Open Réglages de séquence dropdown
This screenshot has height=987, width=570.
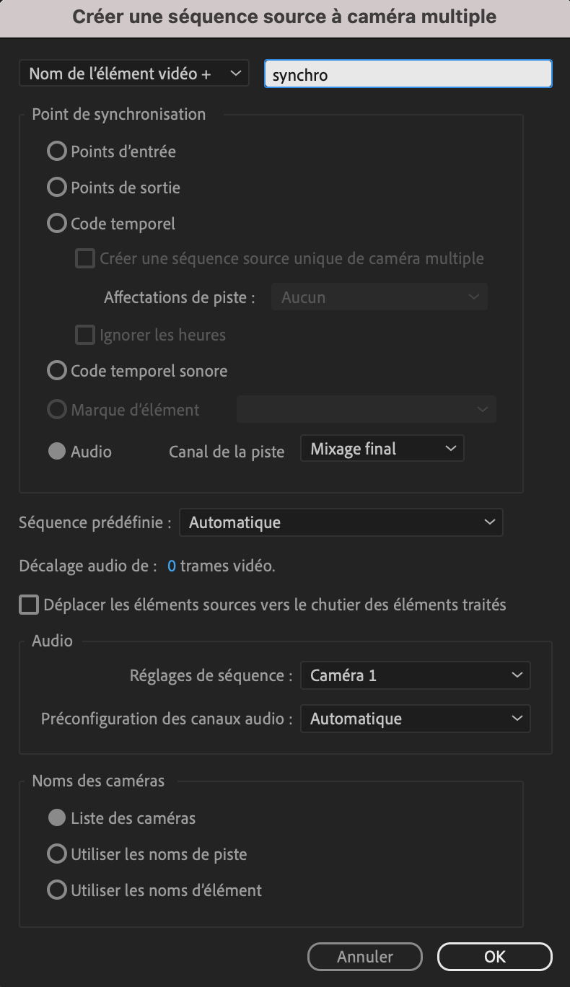pos(415,675)
